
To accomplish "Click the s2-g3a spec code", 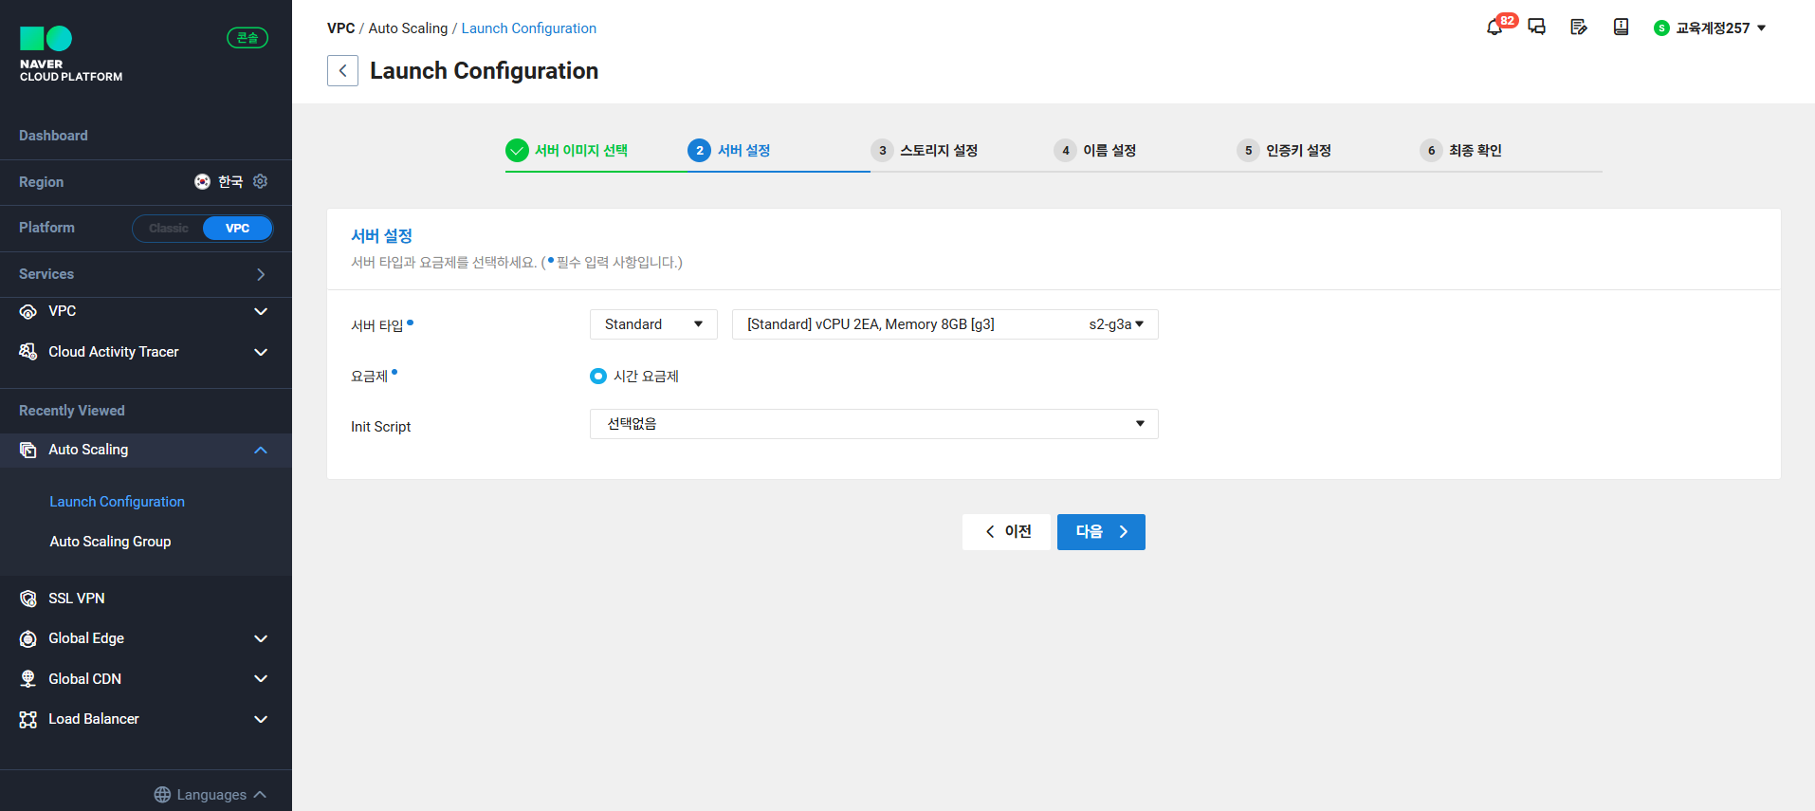I will click(1110, 324).
